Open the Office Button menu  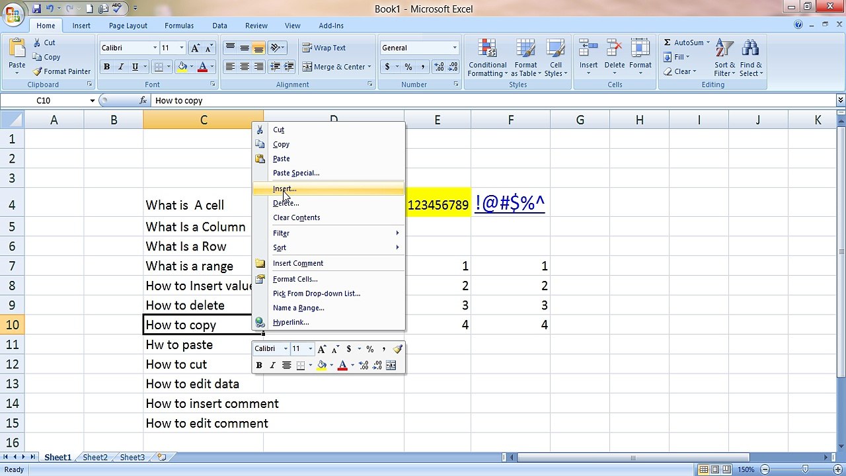pos(13,14)
